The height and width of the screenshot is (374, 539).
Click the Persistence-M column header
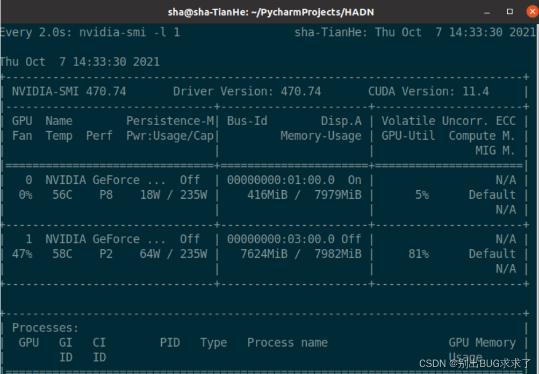coord(170,121)
